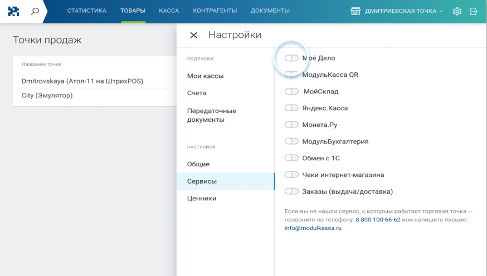Click the info@modulkassa.ru email link
Screen dimensions: 487x276
pyautogui.click(x=313, y=228)
